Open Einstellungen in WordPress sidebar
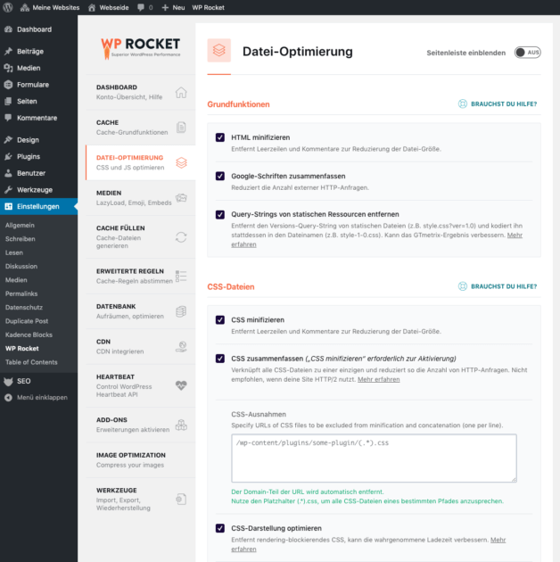This screenshot has height=562, width=560. tap(38, 206)
